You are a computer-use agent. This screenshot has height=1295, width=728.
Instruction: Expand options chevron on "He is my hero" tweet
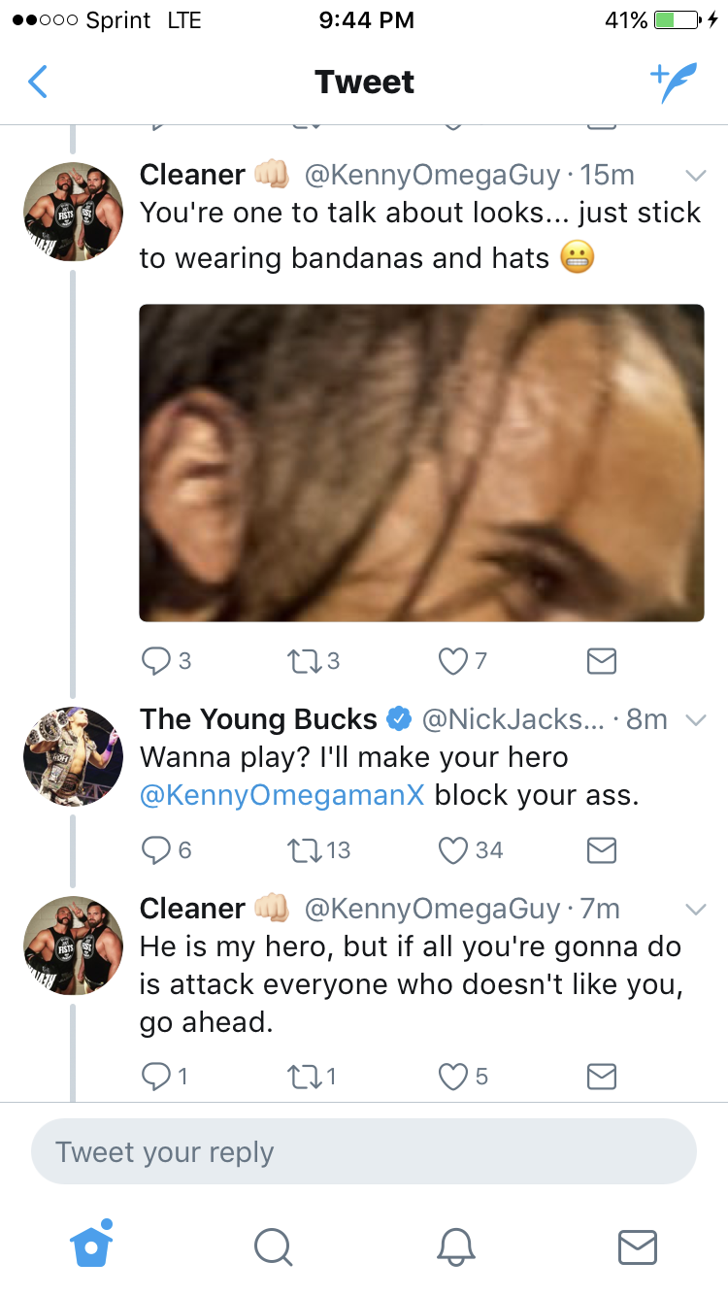click(x=695, y=910)
